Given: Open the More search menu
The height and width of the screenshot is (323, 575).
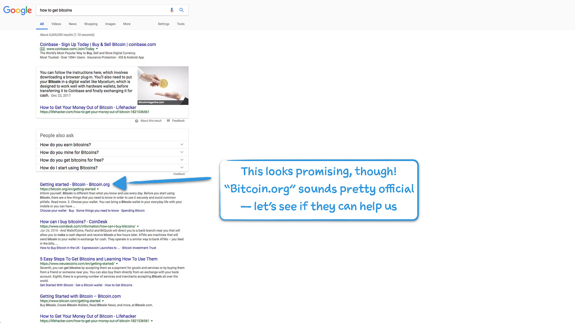Looking at the screenshot, I should [x=127, y=24].
